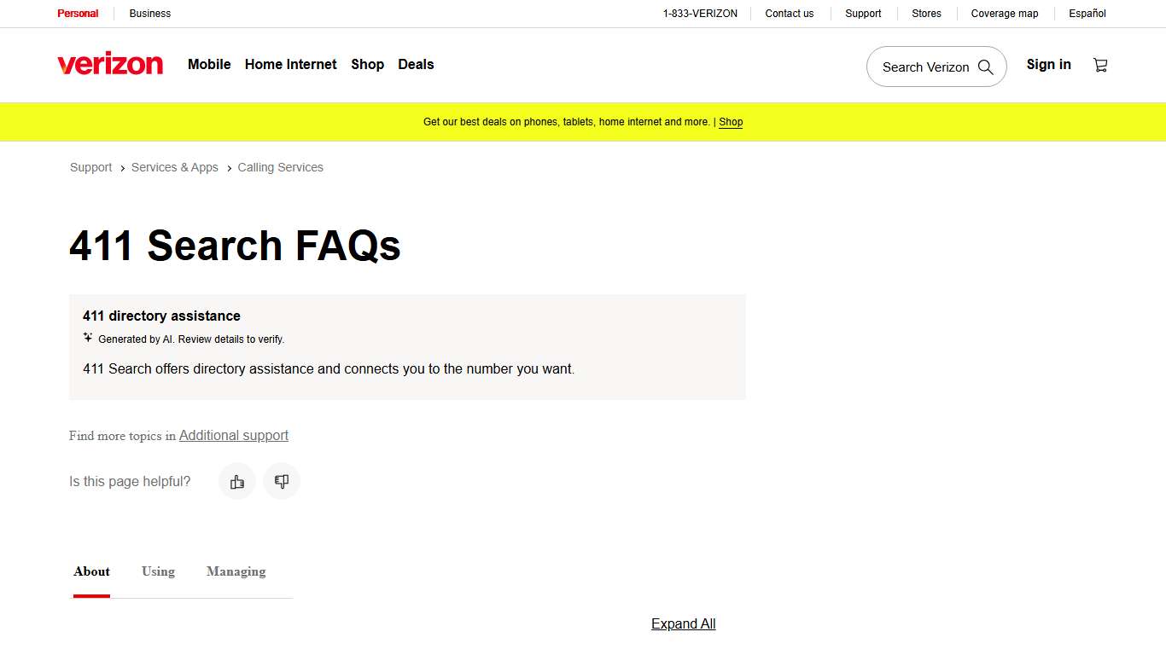Click the Verizon logo

110,63
